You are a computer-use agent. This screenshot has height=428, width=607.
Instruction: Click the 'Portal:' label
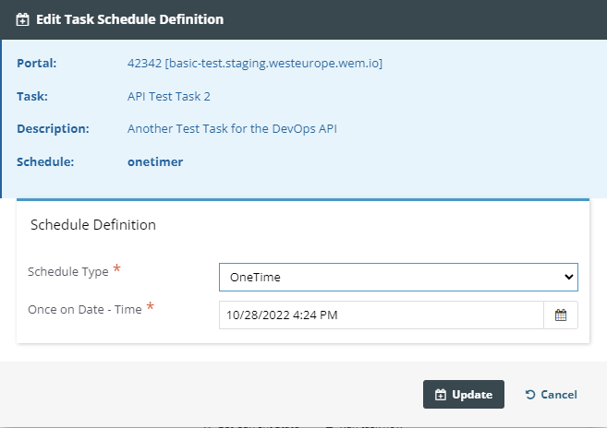click(37, 64)
